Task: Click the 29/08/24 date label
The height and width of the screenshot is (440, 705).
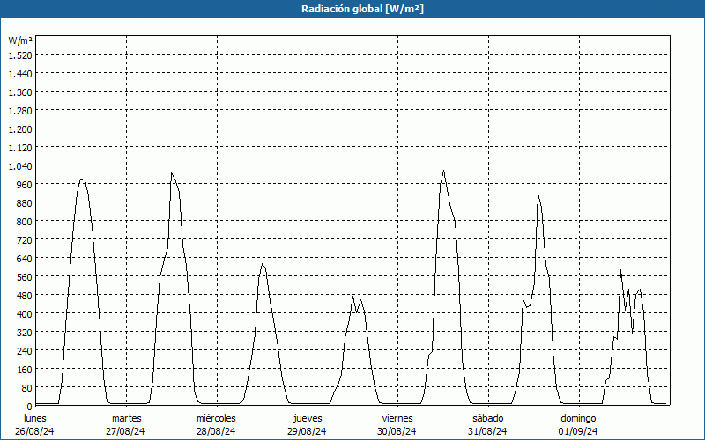Action: (x=307, y=431)
